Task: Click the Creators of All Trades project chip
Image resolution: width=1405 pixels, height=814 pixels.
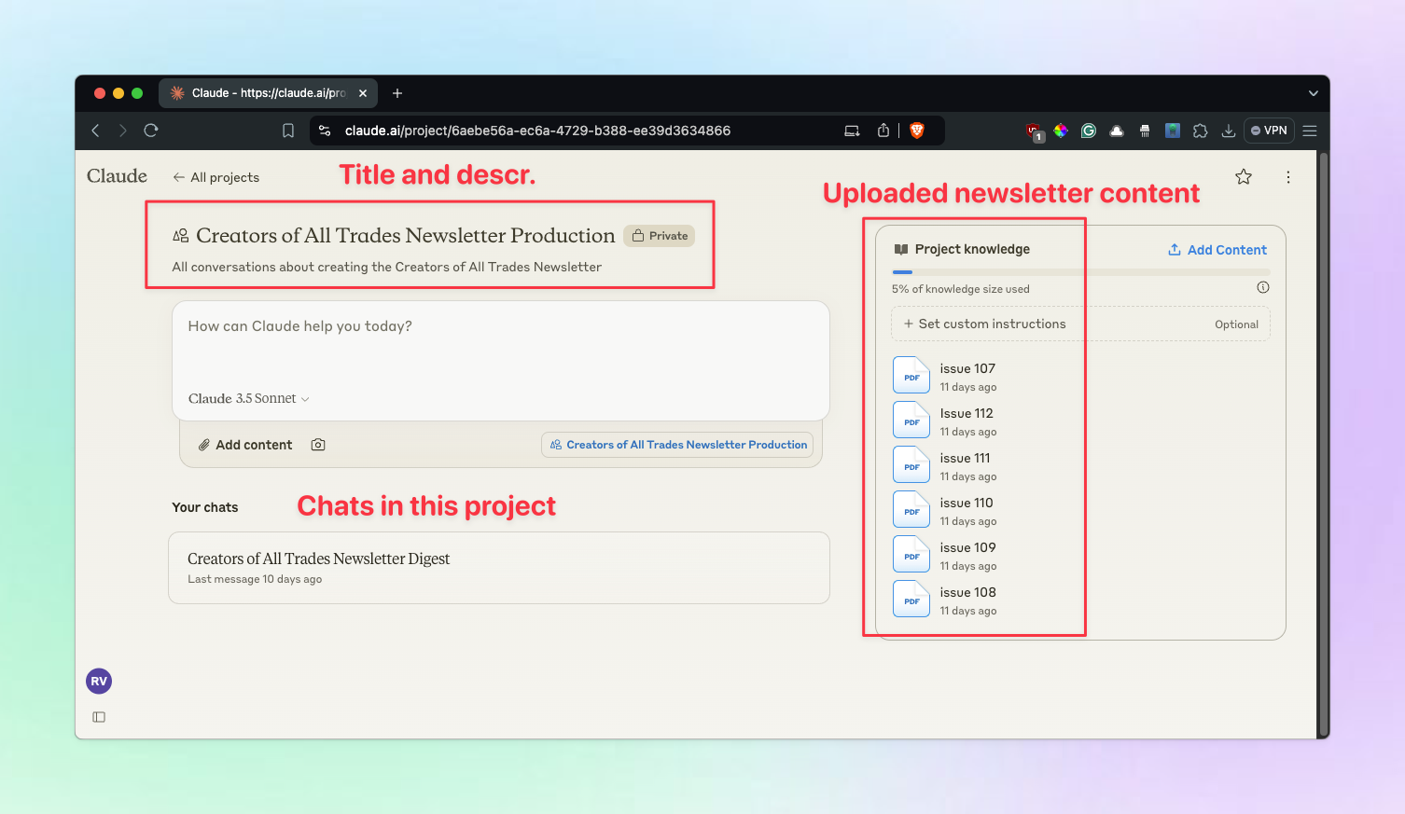Action: (x=677, y=445)
